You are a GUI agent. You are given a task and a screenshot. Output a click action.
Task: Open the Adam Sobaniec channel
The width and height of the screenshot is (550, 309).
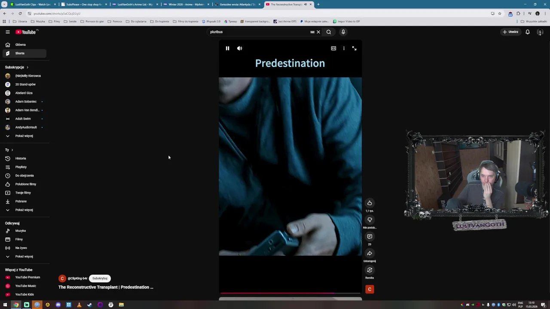click(24, 102)
